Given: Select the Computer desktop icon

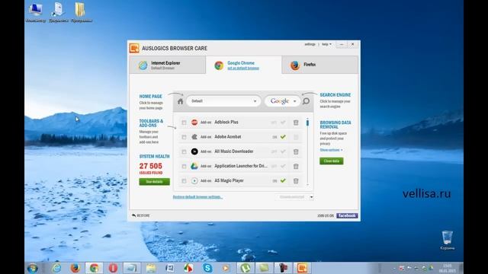Looking at the screenshot, I should point(36,12).
